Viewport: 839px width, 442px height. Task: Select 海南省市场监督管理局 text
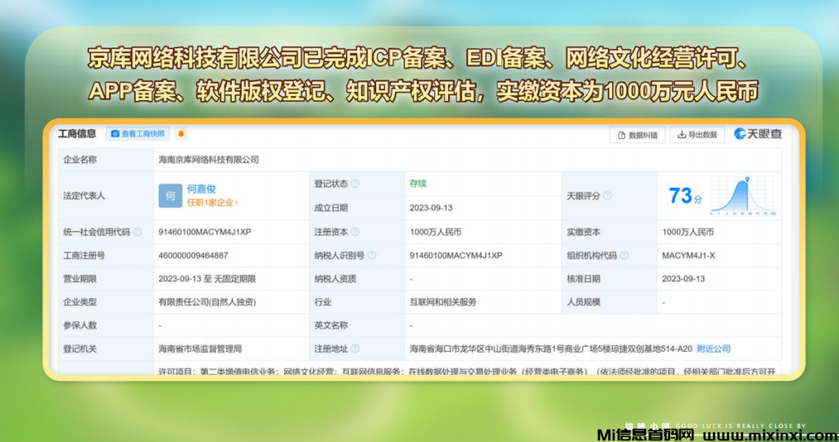200,349
